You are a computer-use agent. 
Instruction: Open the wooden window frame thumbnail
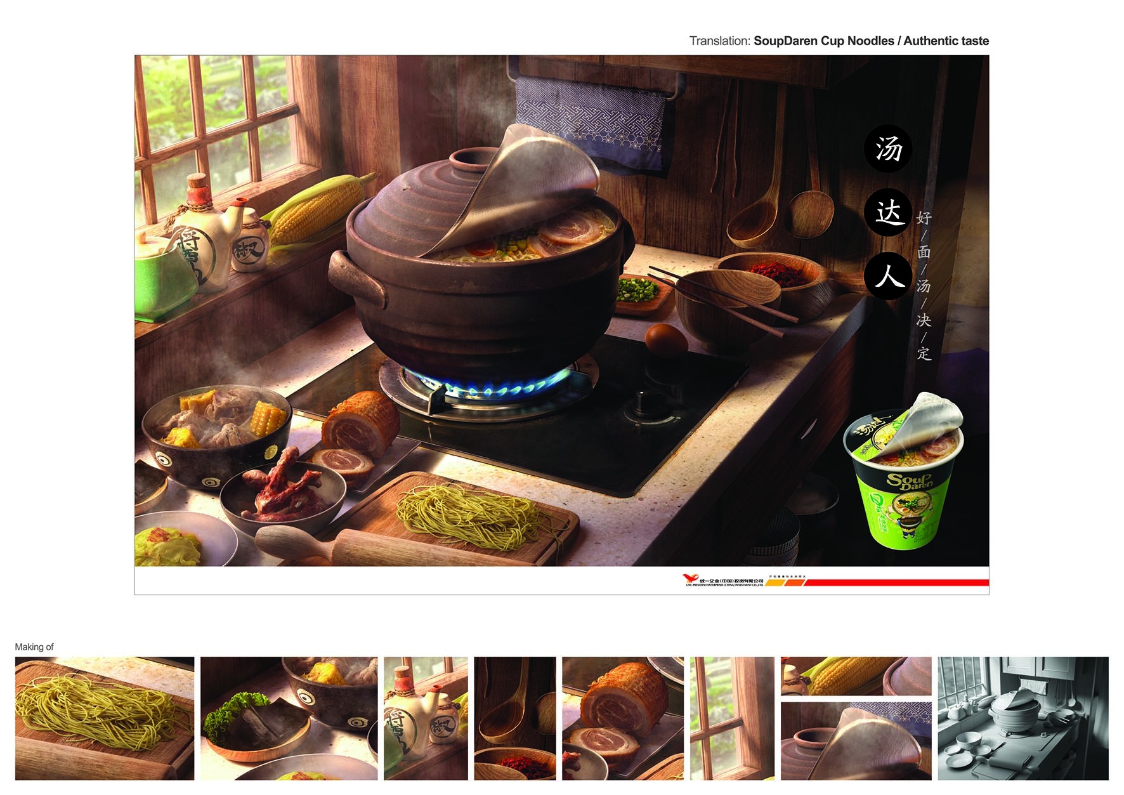coord(733,718)
